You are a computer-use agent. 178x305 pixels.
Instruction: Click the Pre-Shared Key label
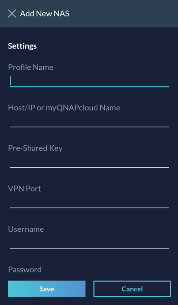(35, 148)
